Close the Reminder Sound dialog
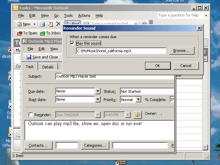This screenshot has width=220, height=165. (x=199, y=28)
